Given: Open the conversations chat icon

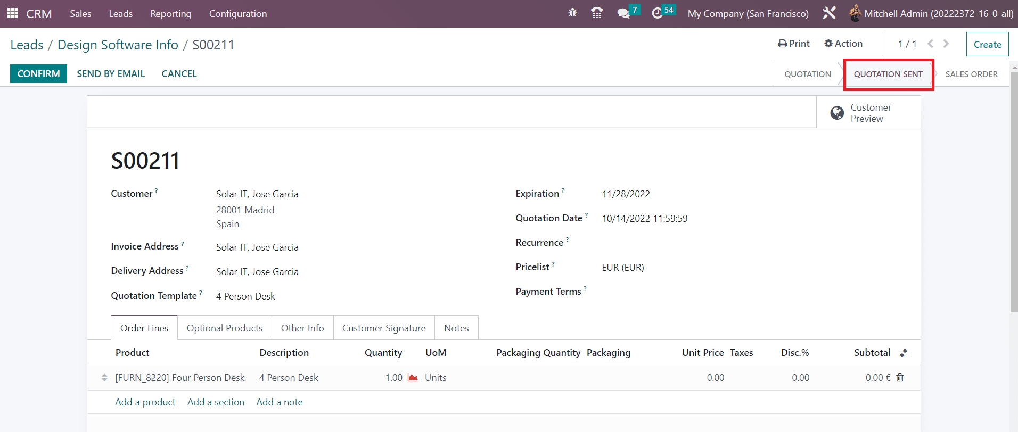Looking at the screenshot, I should coord(623,13).
